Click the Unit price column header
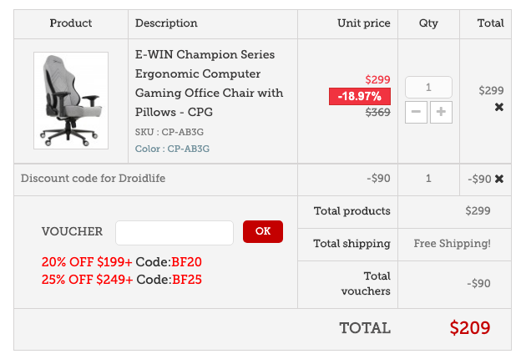This screenshot has width=521, height=359. coord(363,23)
